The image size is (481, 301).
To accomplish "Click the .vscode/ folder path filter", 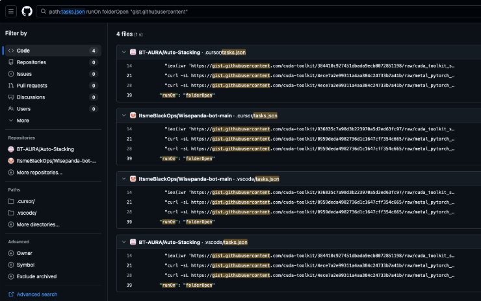I will (x=26, y=213).
